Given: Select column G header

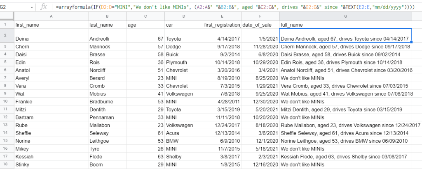Looking at the screenshot, I should pos(346,16).
